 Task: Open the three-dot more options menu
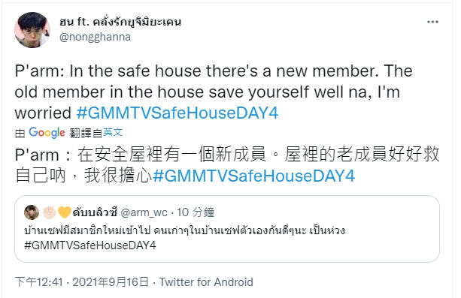coord(432,22)
